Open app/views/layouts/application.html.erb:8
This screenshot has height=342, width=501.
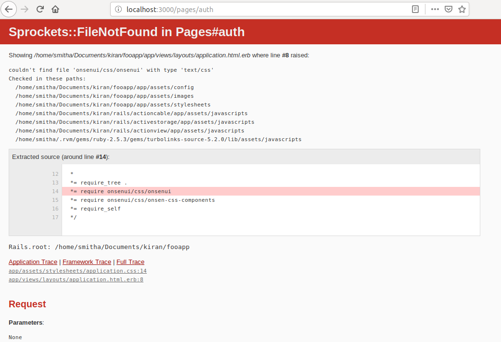[x=76, y=279]
